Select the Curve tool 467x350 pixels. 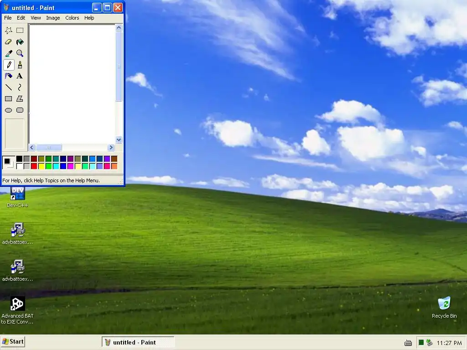pos(20,87)
